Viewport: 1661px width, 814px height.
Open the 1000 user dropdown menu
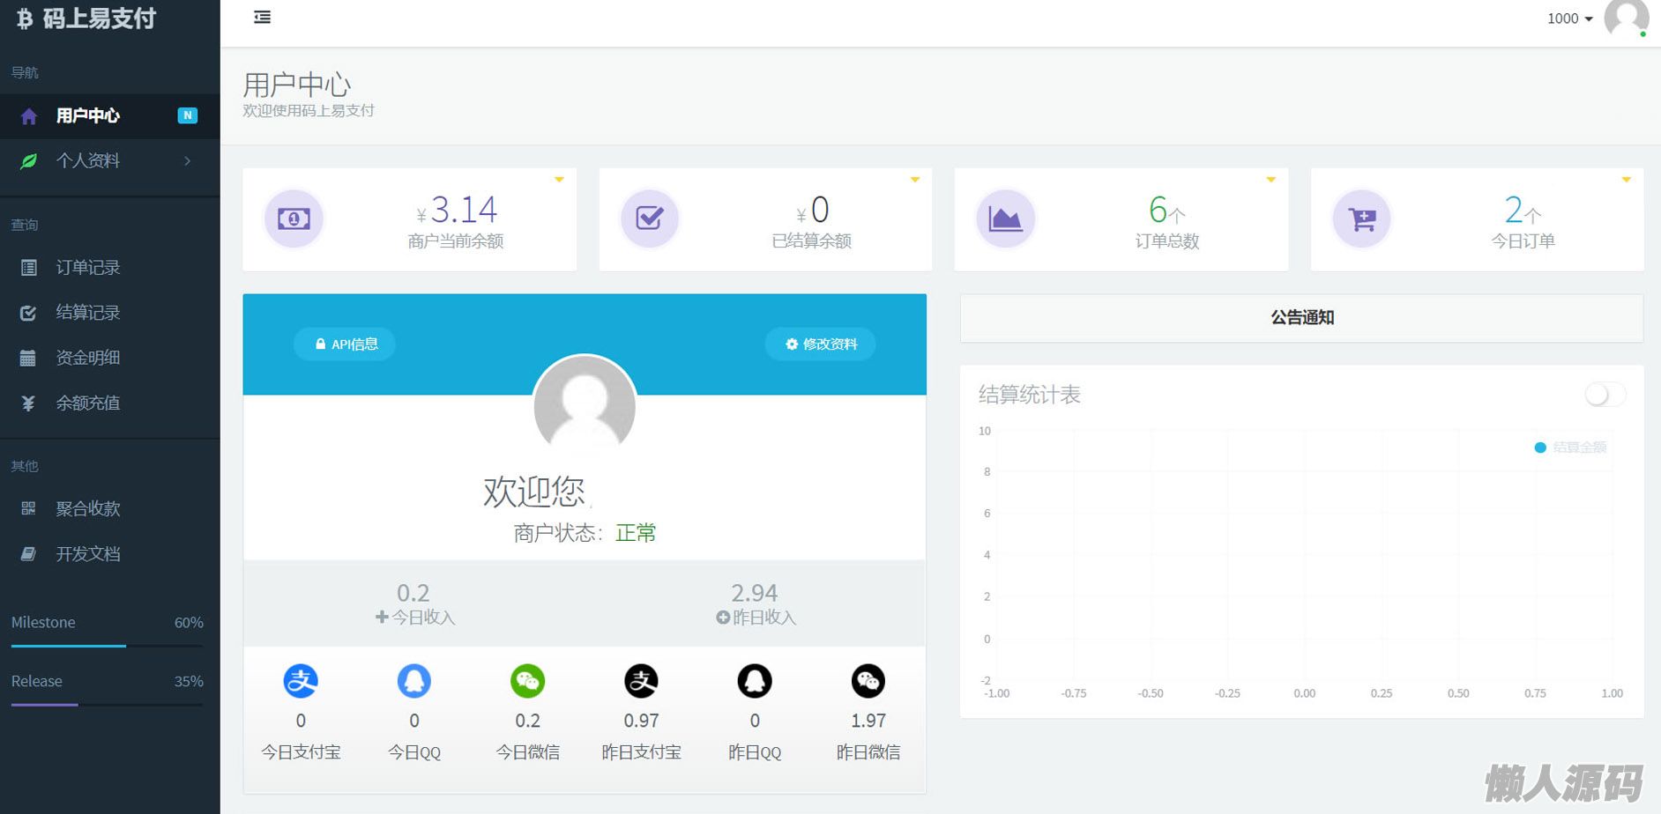click(1569, 18)
